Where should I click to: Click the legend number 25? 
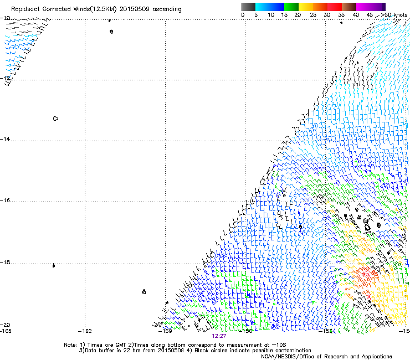[313, 15]
